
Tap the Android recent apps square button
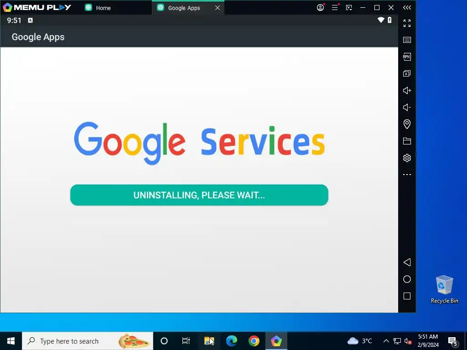coord(407,296)
